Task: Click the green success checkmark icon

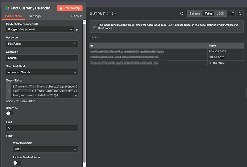Action: point(108,14)
